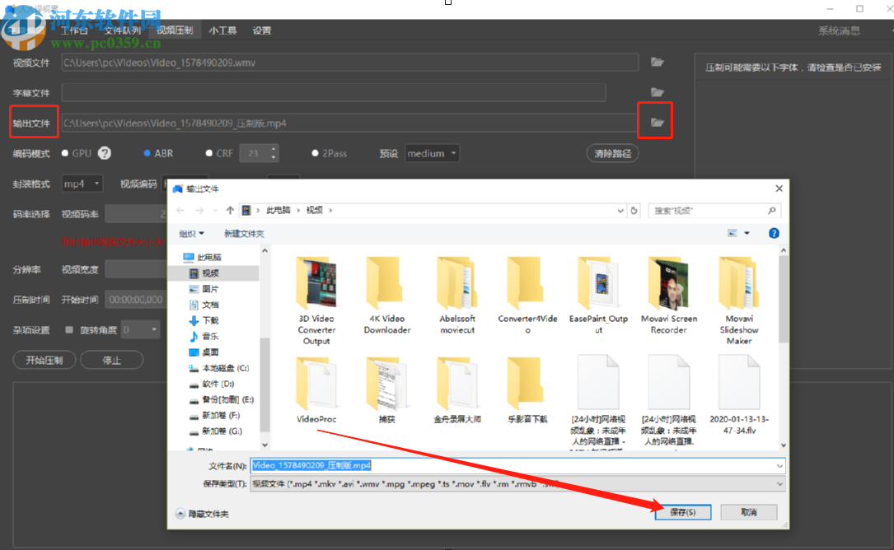Select VideoProc folder
Screen dimensions: 894x550
pyautogui.click(x=316, y=390)
